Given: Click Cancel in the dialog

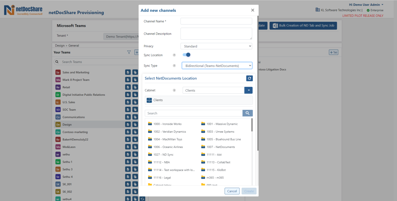Looking at the screenshot, I should click(x=232, y=191).
